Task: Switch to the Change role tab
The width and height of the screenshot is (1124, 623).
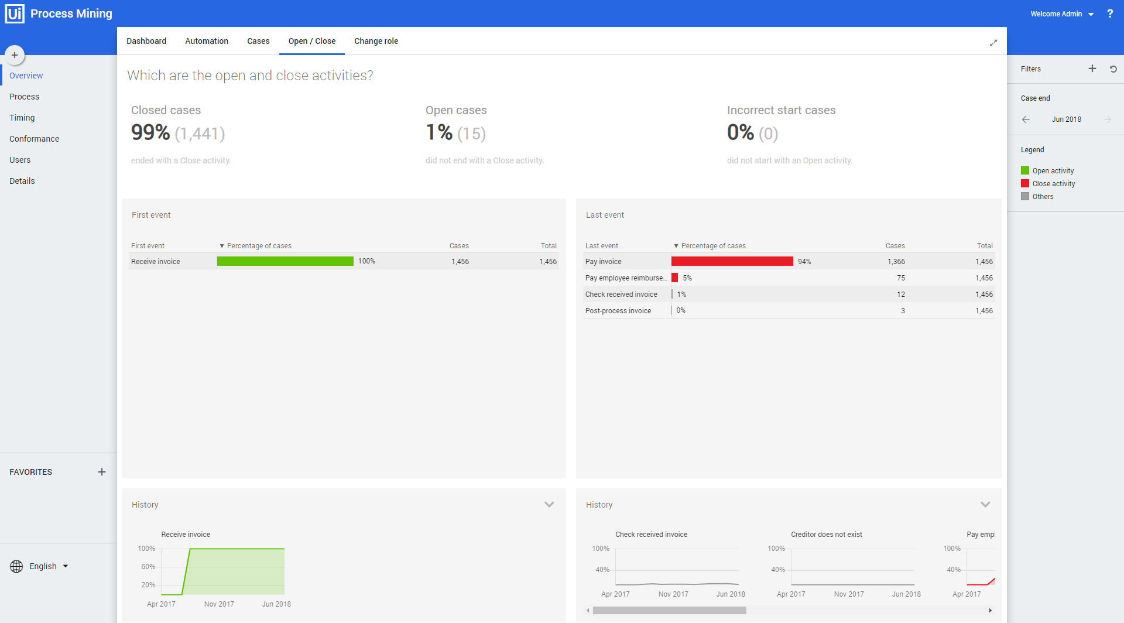Action: (x=376, y=41)
